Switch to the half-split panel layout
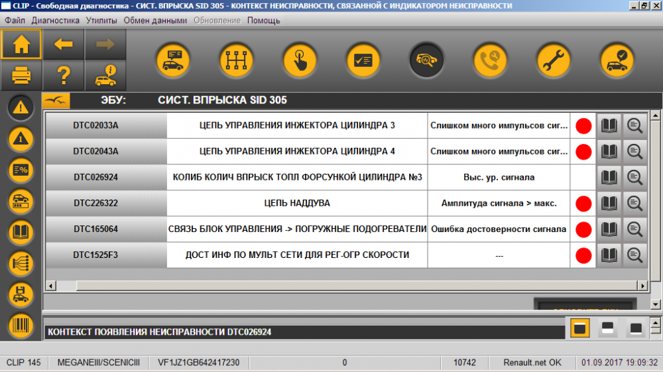 pos(607,328)
